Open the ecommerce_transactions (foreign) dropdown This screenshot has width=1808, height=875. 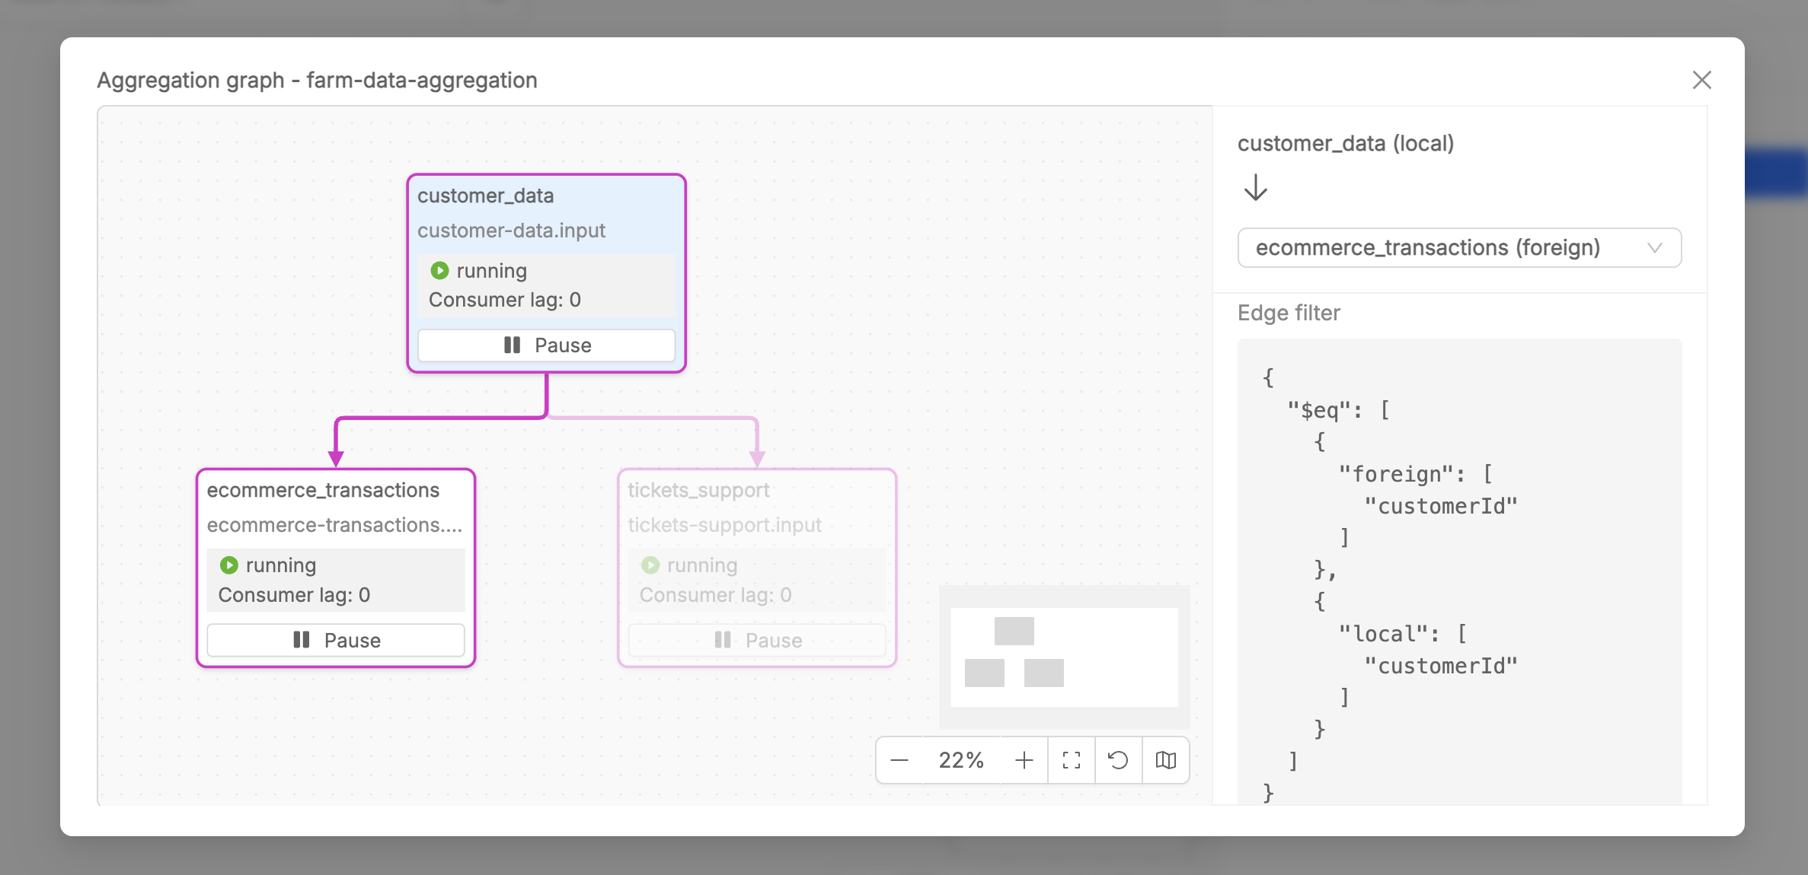pos(1458,247)
